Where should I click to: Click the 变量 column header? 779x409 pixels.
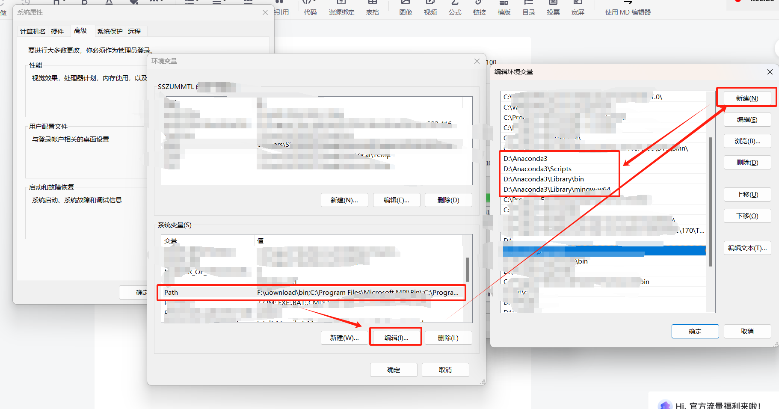[x=207, y=240]
